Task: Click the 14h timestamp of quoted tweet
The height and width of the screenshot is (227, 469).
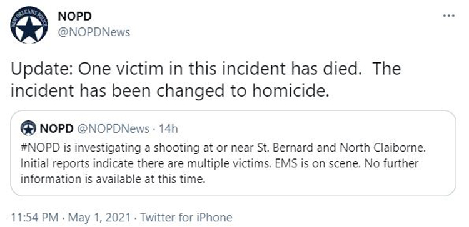Action: (x=168, y=129)
